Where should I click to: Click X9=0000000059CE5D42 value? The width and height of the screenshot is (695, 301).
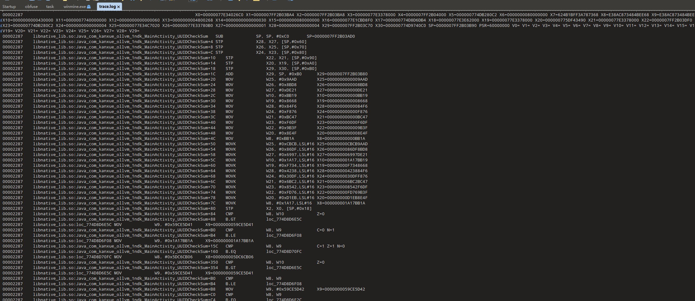pos(341,289)
